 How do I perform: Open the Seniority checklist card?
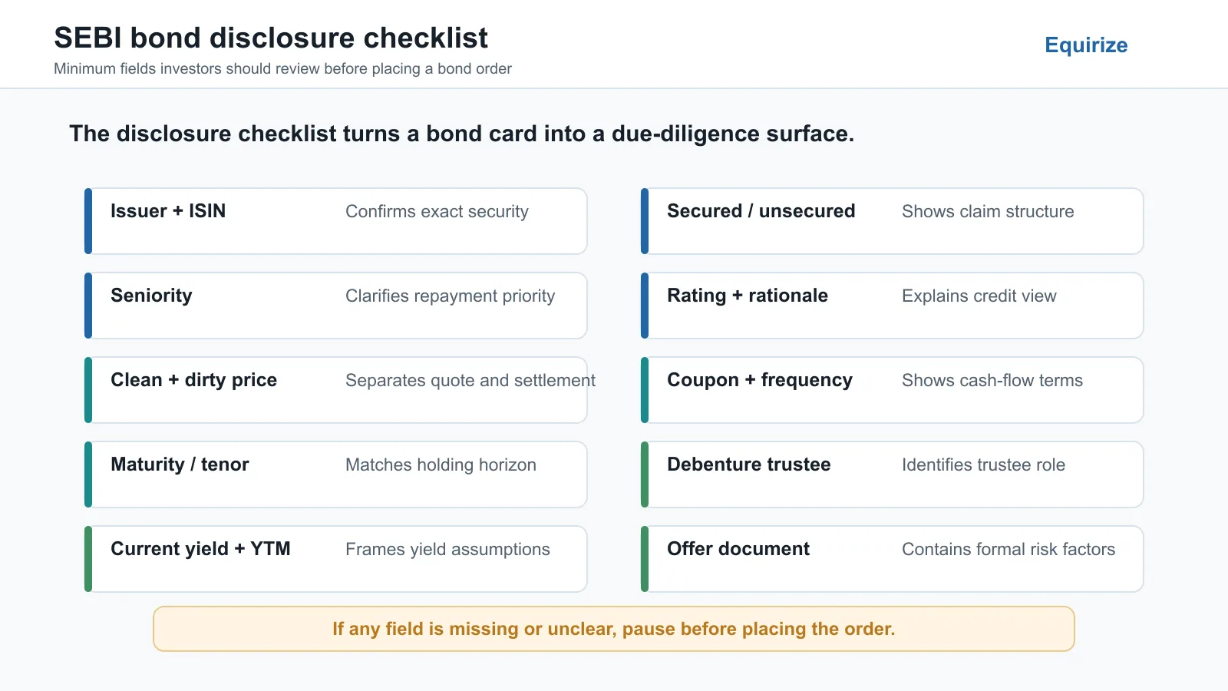pos(336,306)
